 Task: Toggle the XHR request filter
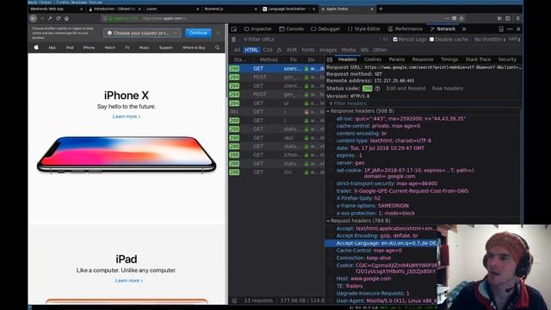tap(292, 50)
